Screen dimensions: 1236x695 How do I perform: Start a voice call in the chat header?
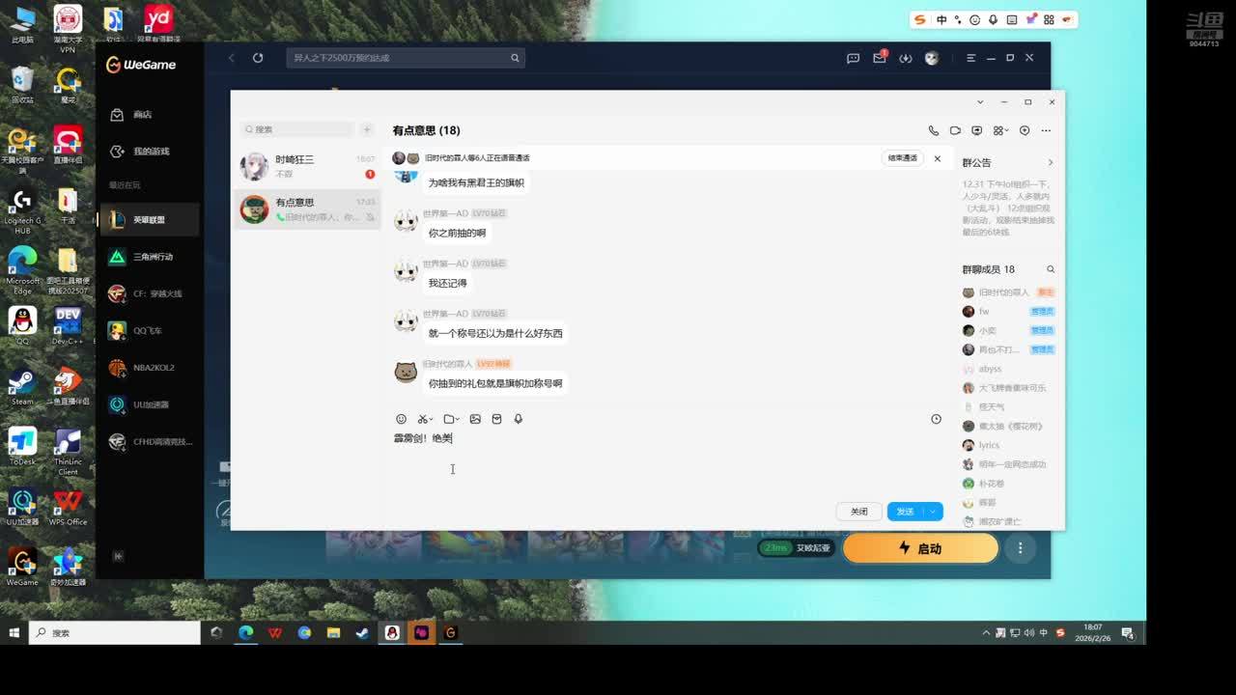(933, 130)
